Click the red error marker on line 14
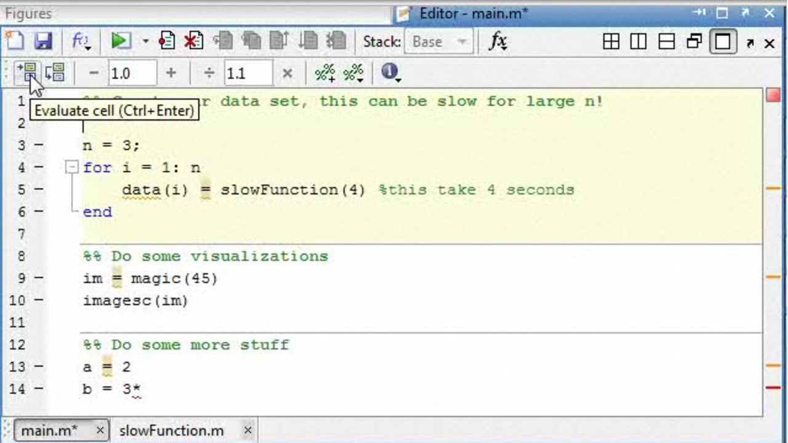 (x=773, y=388)
